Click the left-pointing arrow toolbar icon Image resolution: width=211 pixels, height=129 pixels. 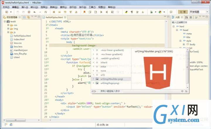(x=107, y=12)
